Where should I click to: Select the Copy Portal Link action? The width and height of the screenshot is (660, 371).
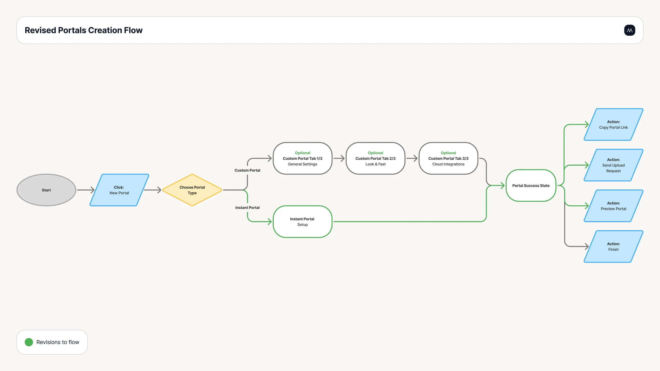tap(613, 125)
